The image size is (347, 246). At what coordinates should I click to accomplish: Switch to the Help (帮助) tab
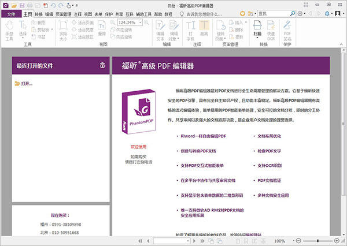coord(158,14)
